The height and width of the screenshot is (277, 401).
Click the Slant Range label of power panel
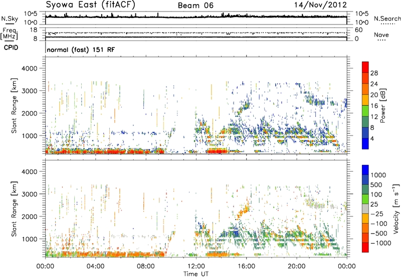point(14,105)
